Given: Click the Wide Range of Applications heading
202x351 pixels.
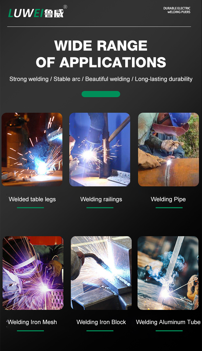Looking at the screenshot, I should tap(101, 54).
